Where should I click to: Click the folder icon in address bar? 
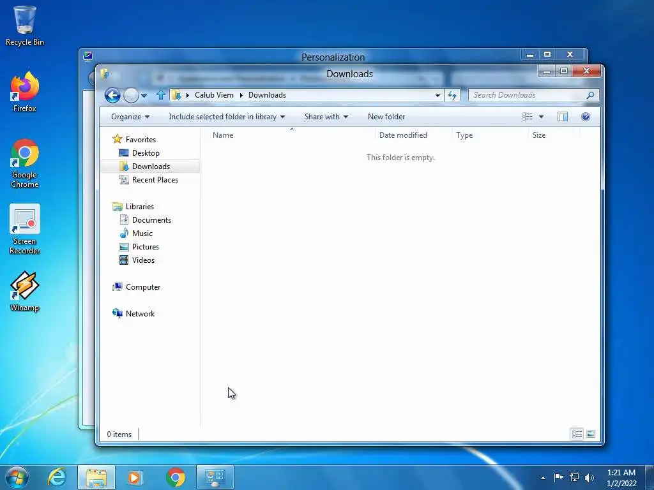(176, 95)
